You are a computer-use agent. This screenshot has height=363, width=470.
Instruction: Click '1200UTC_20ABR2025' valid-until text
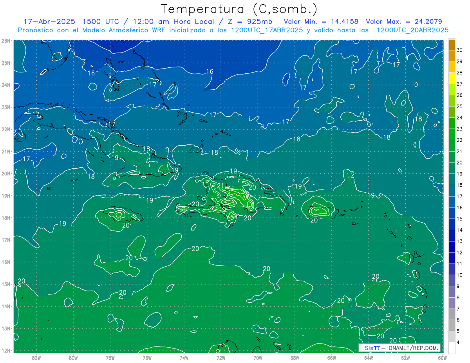(412, 30)
